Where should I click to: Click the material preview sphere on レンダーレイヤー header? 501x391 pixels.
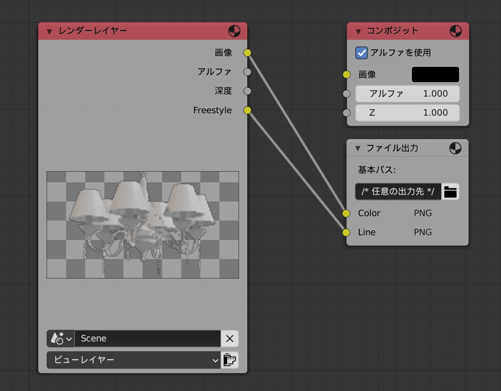pyautogui.click(x=234, y=31)
